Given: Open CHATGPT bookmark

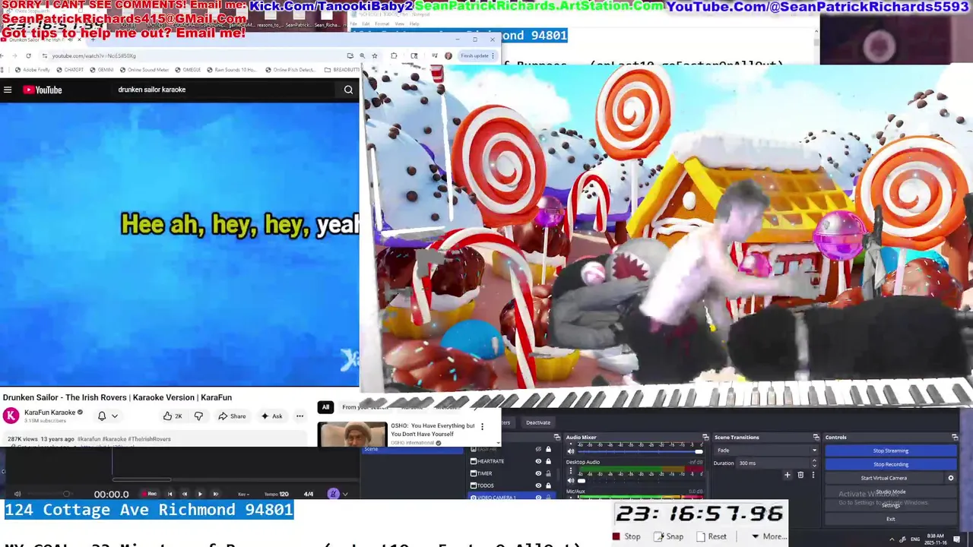Looking at the screenshot, I should (x=70, y=70).
